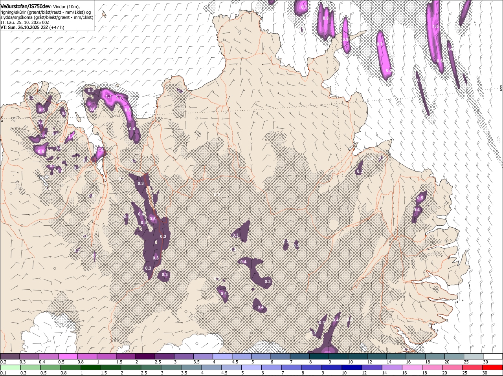Pick the pale grey snow swatch between 25 and 30
The width and height of the screenshot is (503, 376).
click(x=473, y=356)
